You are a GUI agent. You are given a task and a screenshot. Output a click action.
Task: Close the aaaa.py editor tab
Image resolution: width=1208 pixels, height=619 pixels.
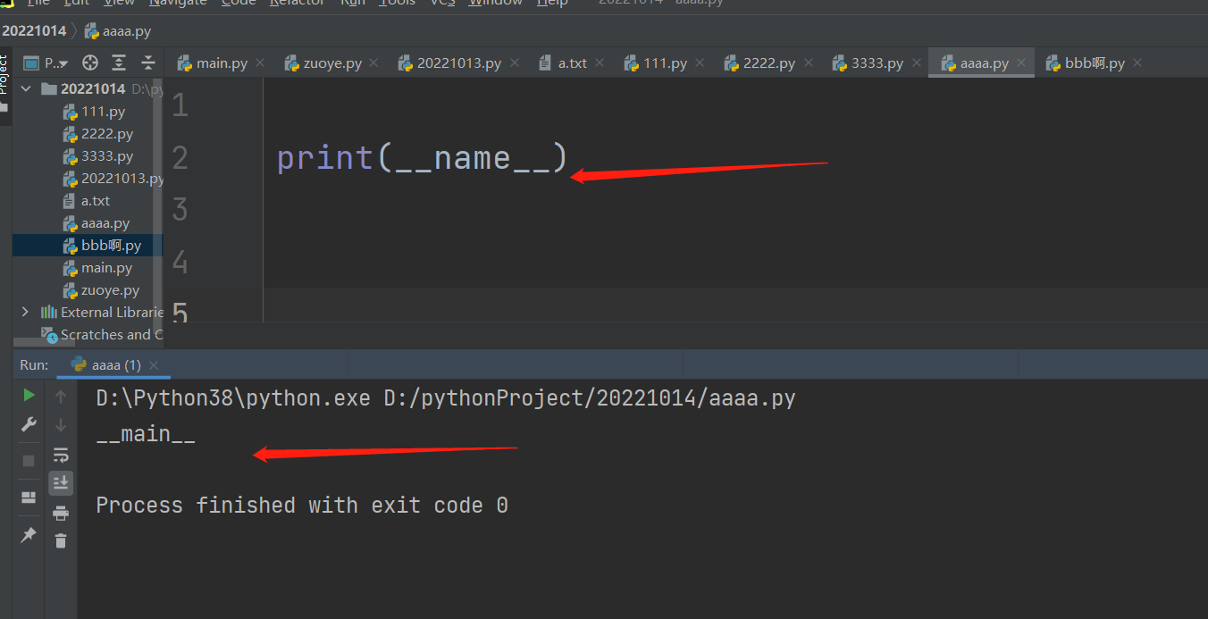click(1021, 63)
